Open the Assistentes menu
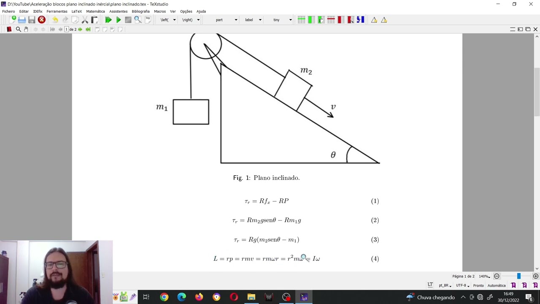The image size is (540, 304). 118,11
